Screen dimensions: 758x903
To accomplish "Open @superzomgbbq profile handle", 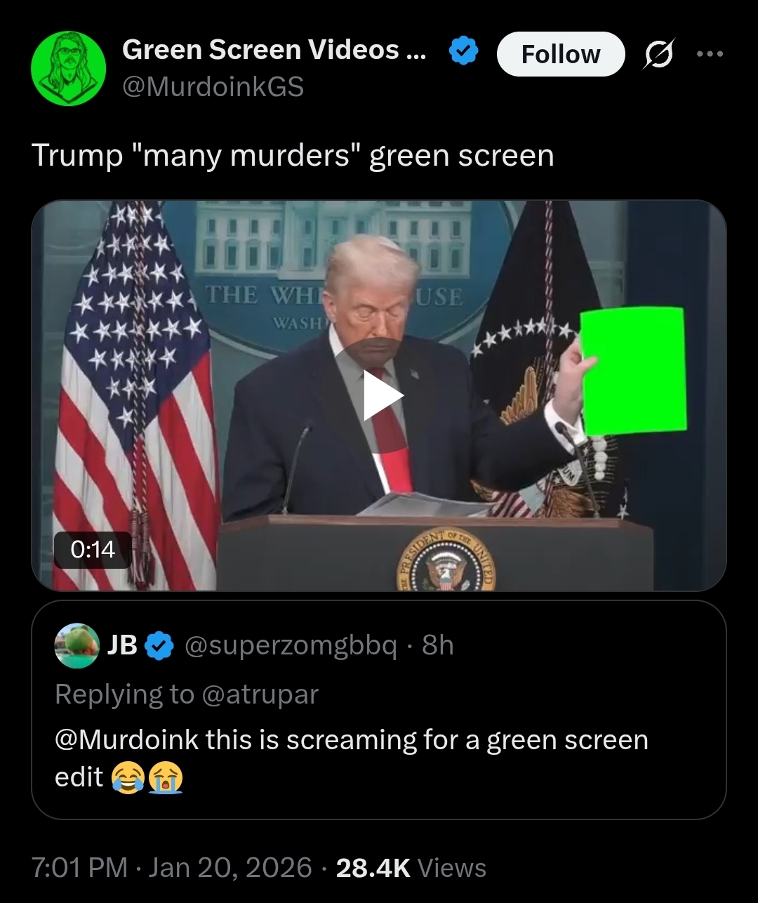I will point(291,646).
